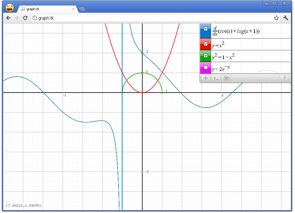The width and height of the screenshot is (295, 213).
Task: Click the smiley face profile icon
Action: coord(10,8)
